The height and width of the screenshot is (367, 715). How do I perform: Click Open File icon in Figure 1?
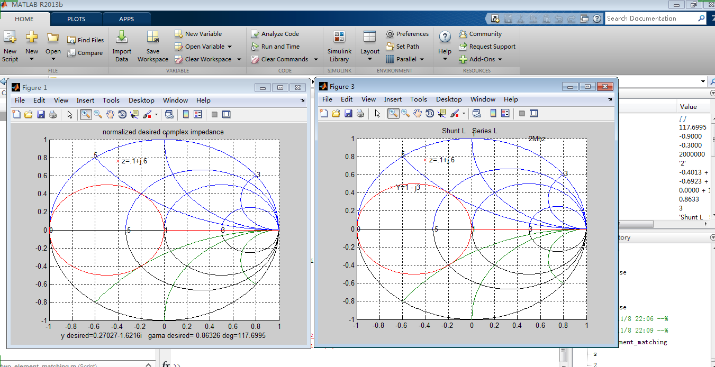pos(29,114)
